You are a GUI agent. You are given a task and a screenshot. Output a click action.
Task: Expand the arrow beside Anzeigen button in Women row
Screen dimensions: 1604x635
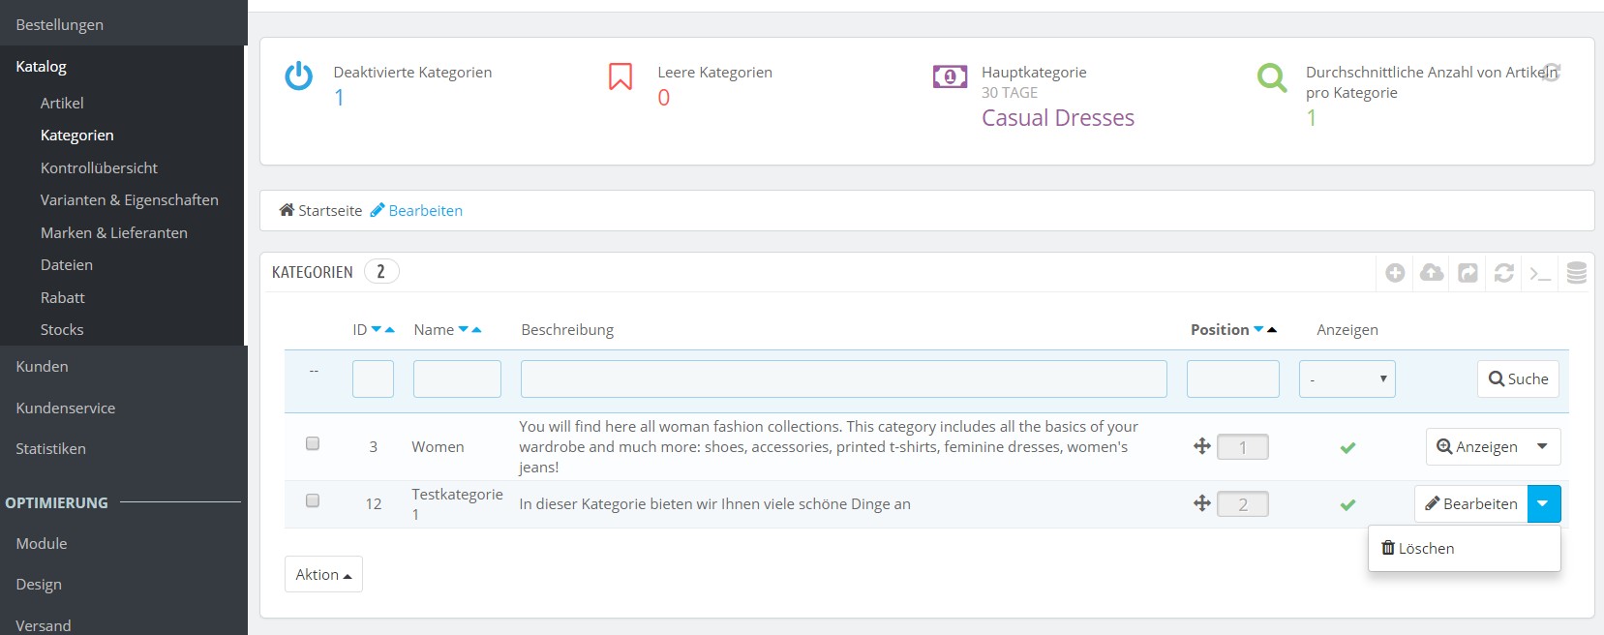pyautogui.click(x=1542, y=446)
